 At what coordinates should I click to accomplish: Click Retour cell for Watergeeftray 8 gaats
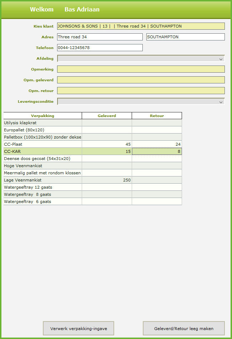pos(157,194)
